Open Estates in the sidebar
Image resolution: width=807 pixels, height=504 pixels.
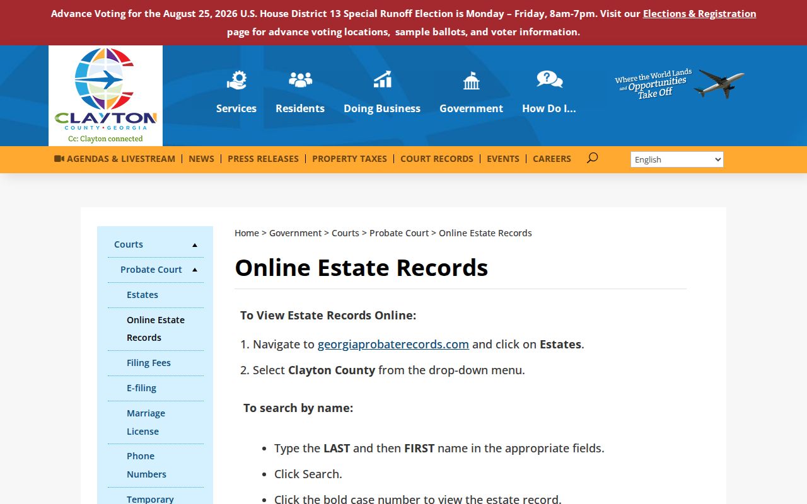click(142, 295)
